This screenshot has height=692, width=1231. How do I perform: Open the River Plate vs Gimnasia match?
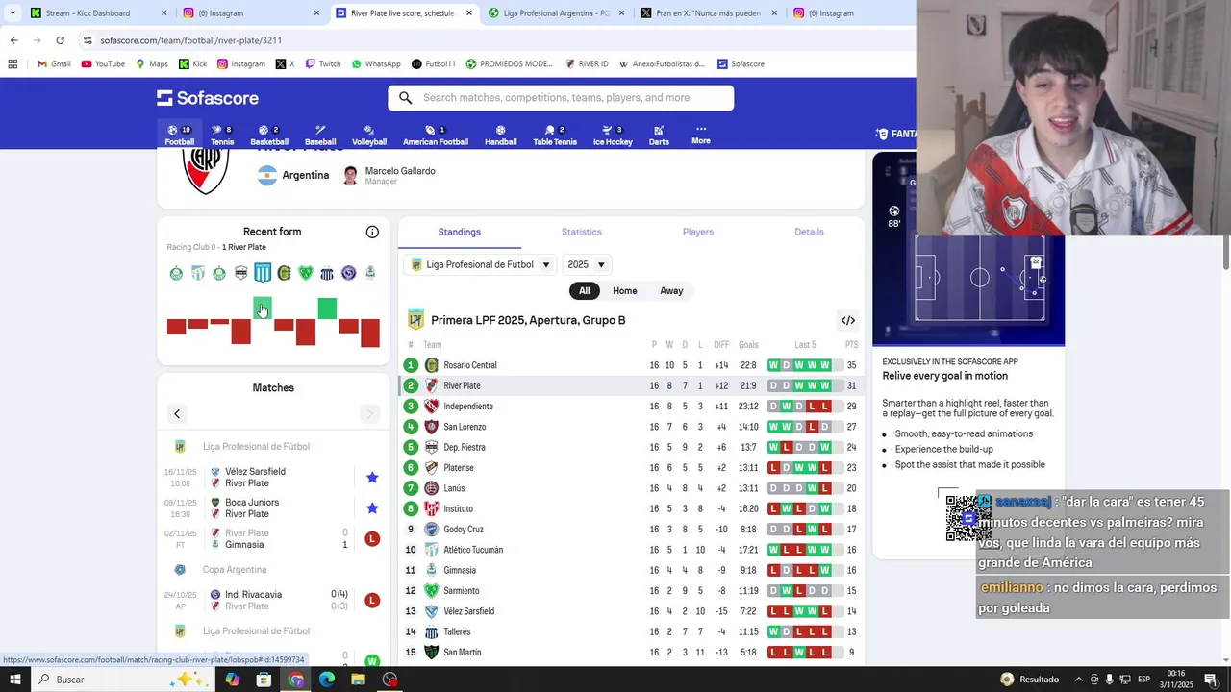pyautogui.click(x=273, y=539)
